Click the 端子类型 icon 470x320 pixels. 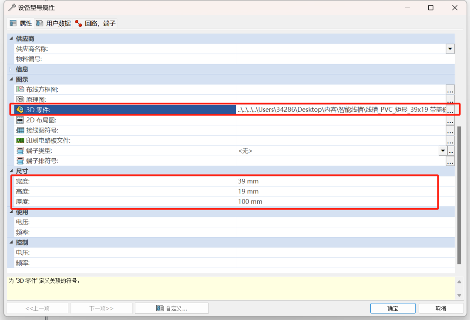[x=20, y=151]
